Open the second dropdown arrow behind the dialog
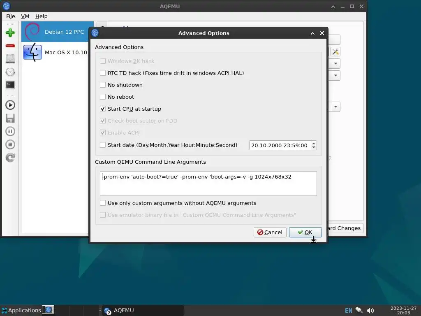 click(335, 76)
